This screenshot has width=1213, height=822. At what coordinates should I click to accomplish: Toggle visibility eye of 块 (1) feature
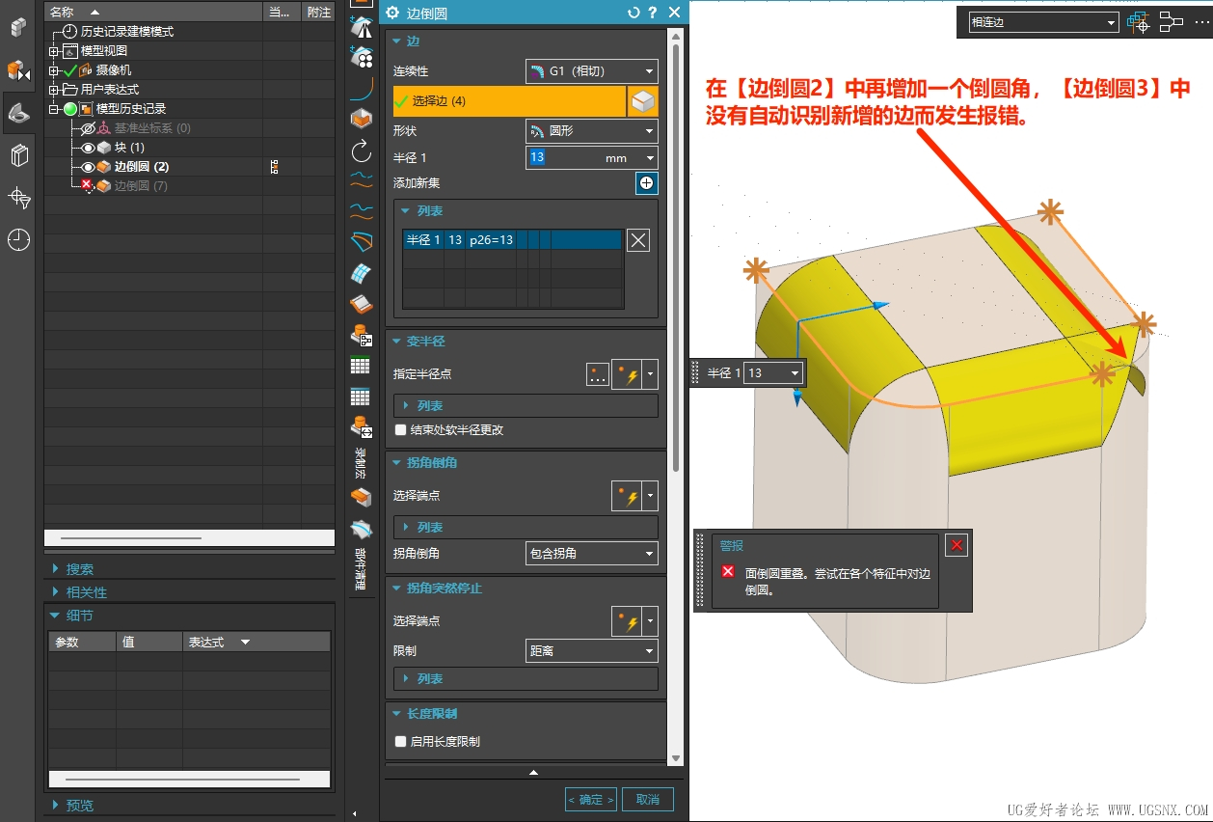tap(89, 148)
